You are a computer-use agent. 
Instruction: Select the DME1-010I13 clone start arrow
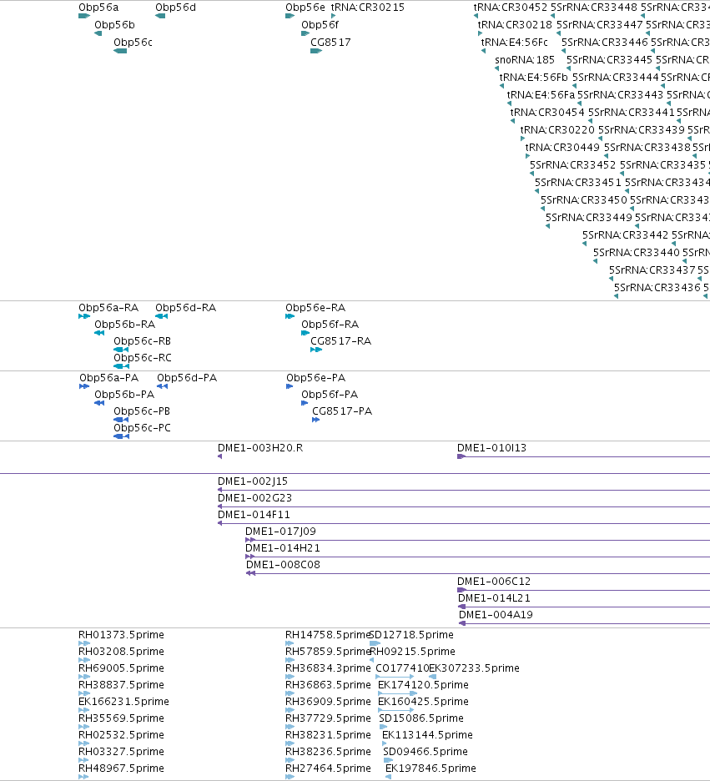tap(461, 456)
